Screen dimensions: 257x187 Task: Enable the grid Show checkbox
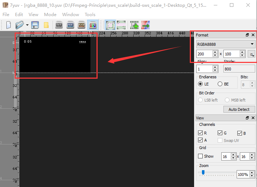(x=201, y=156)
